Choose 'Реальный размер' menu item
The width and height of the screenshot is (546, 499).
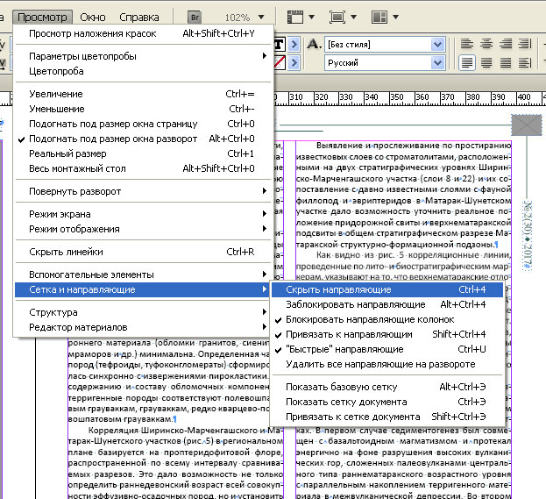pyautogui.click(x=143, y=154)
